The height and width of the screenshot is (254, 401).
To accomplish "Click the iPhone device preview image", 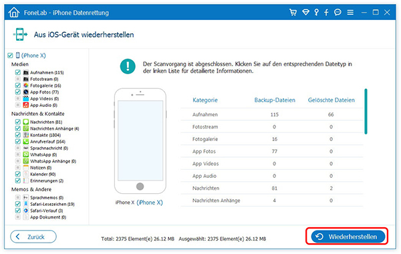I will 140,141.
